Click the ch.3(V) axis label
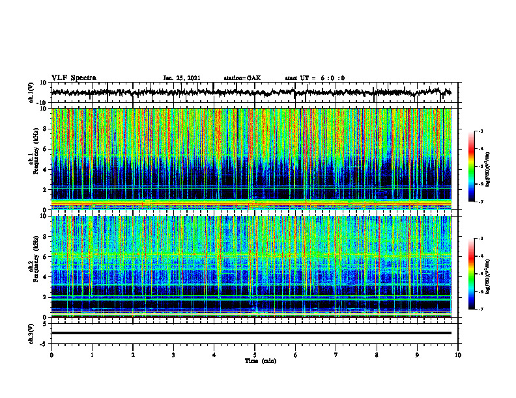The width and height of the screenshot is (516, 398). [31, 334]
